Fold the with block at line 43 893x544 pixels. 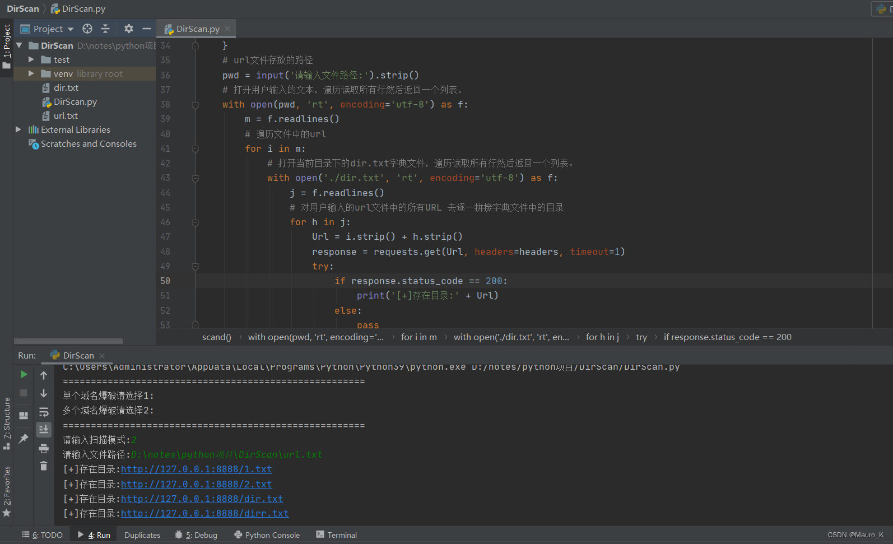196,178
